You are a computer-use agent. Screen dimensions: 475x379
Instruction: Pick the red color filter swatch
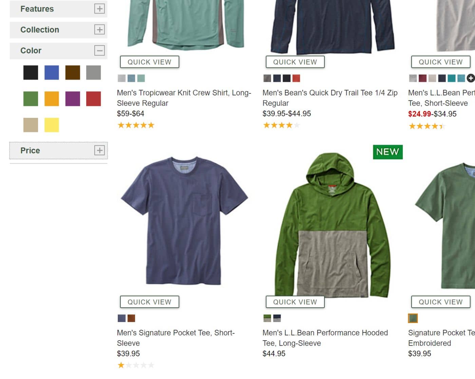[x=94, y=99]
